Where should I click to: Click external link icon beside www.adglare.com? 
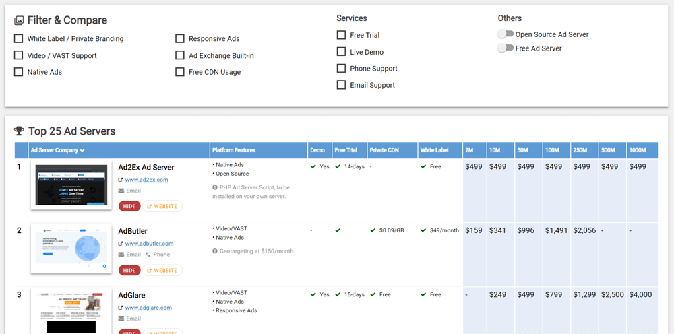pyautogui.click(x=121, y=308)
